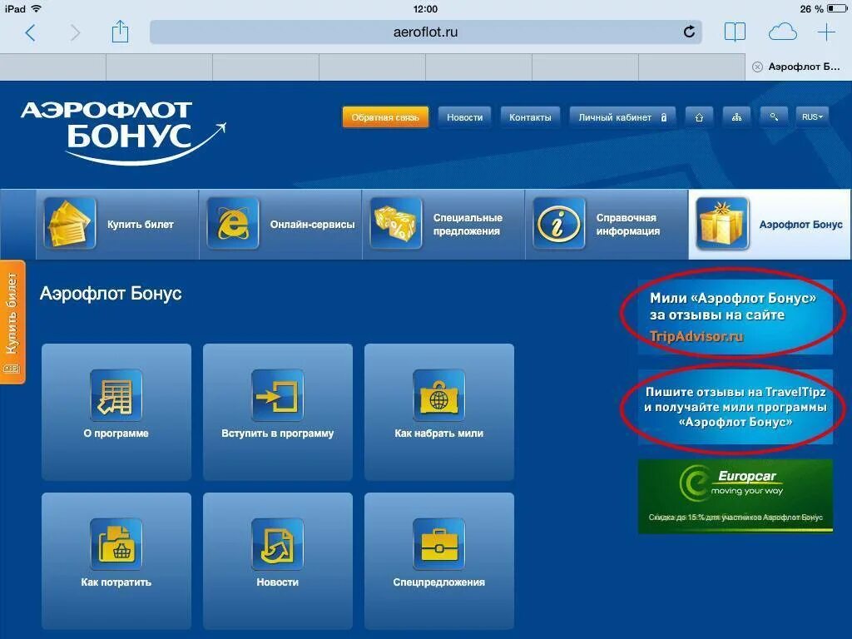Open Справочная информация menu label

tap(627, 225)
